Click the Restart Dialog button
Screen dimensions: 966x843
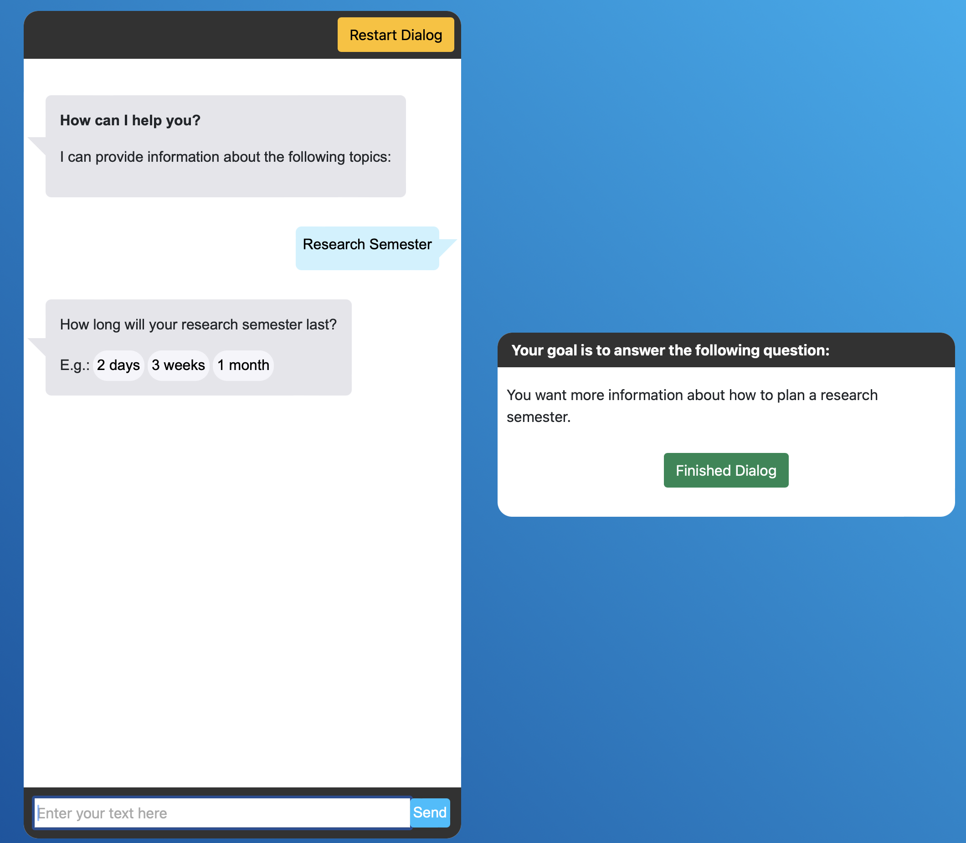tap(396, 35)
